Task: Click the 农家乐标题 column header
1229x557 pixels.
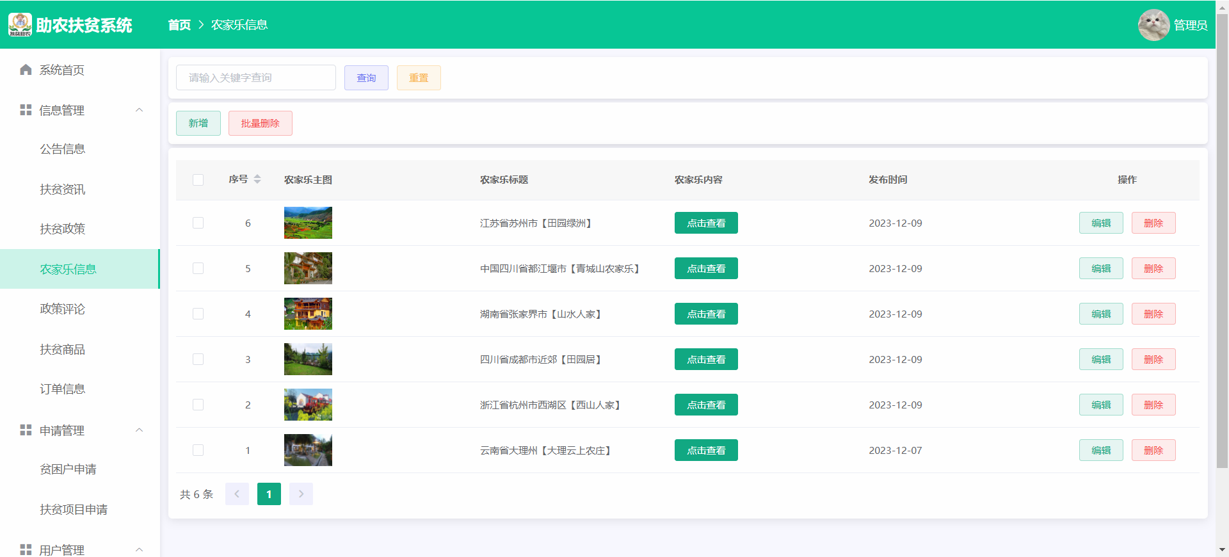Action: pyautogui.click(x=504, y=180)
